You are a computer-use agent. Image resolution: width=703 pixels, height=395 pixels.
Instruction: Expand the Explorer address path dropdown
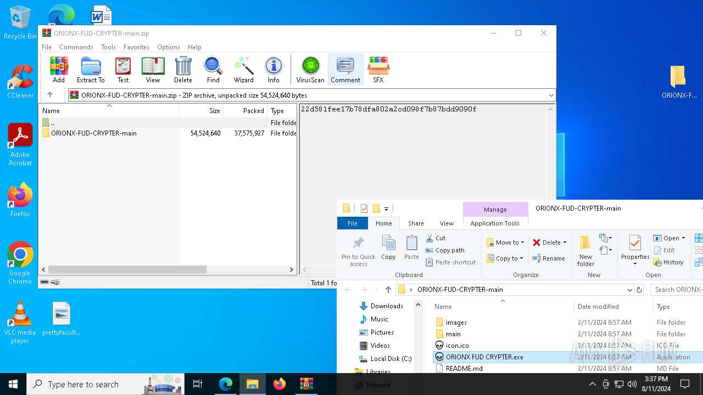click(x=629, y=290)
